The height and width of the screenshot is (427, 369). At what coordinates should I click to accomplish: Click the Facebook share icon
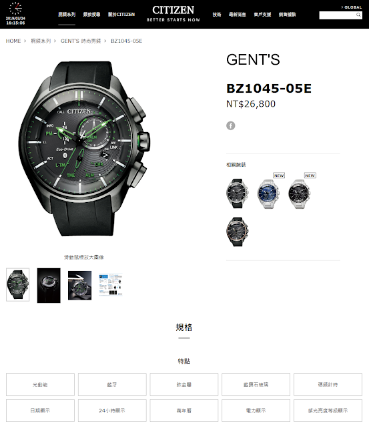click(x=230, y=125)
